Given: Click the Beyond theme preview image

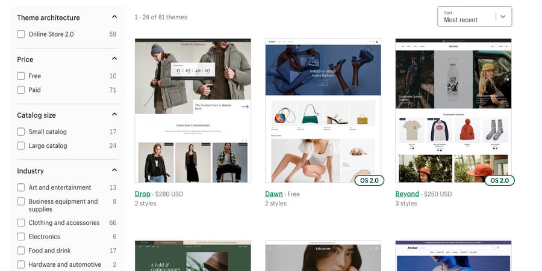Looking at the screenshot, I should coord(453,111).
